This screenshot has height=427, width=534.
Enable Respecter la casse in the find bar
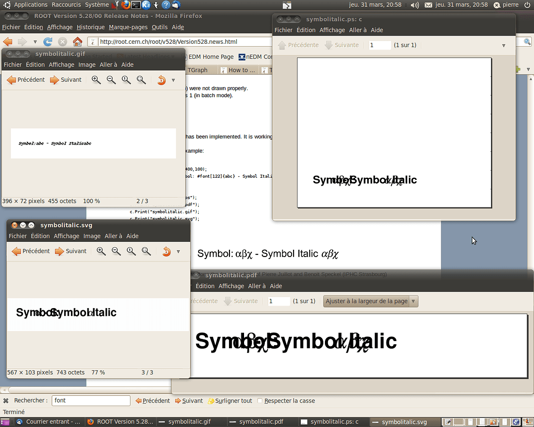[259, 400]
